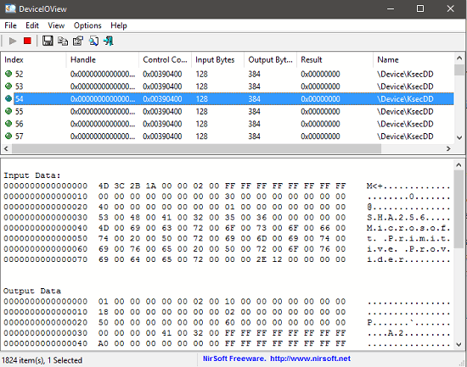The image size is (467, 367).
Task: Click hex pane scrollbar up arrow
Action: tap(459, 164)
